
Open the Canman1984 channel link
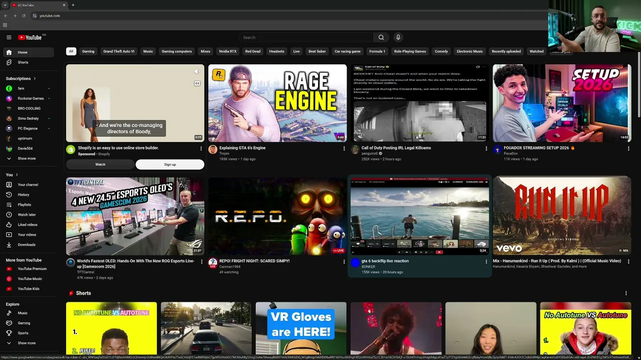pos(230,266)
